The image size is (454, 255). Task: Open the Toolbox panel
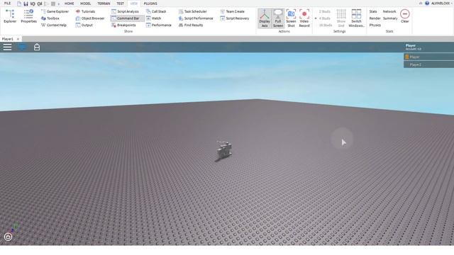click(x=50, y=18)
